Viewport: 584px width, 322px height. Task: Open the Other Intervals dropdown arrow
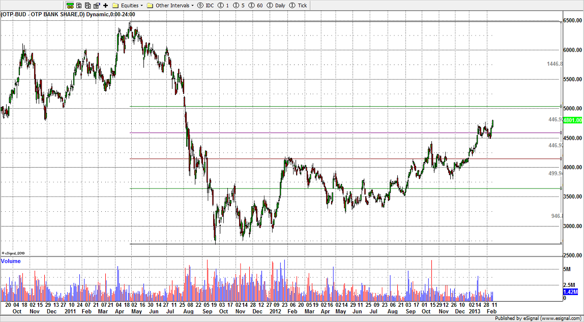coord(193,6)
